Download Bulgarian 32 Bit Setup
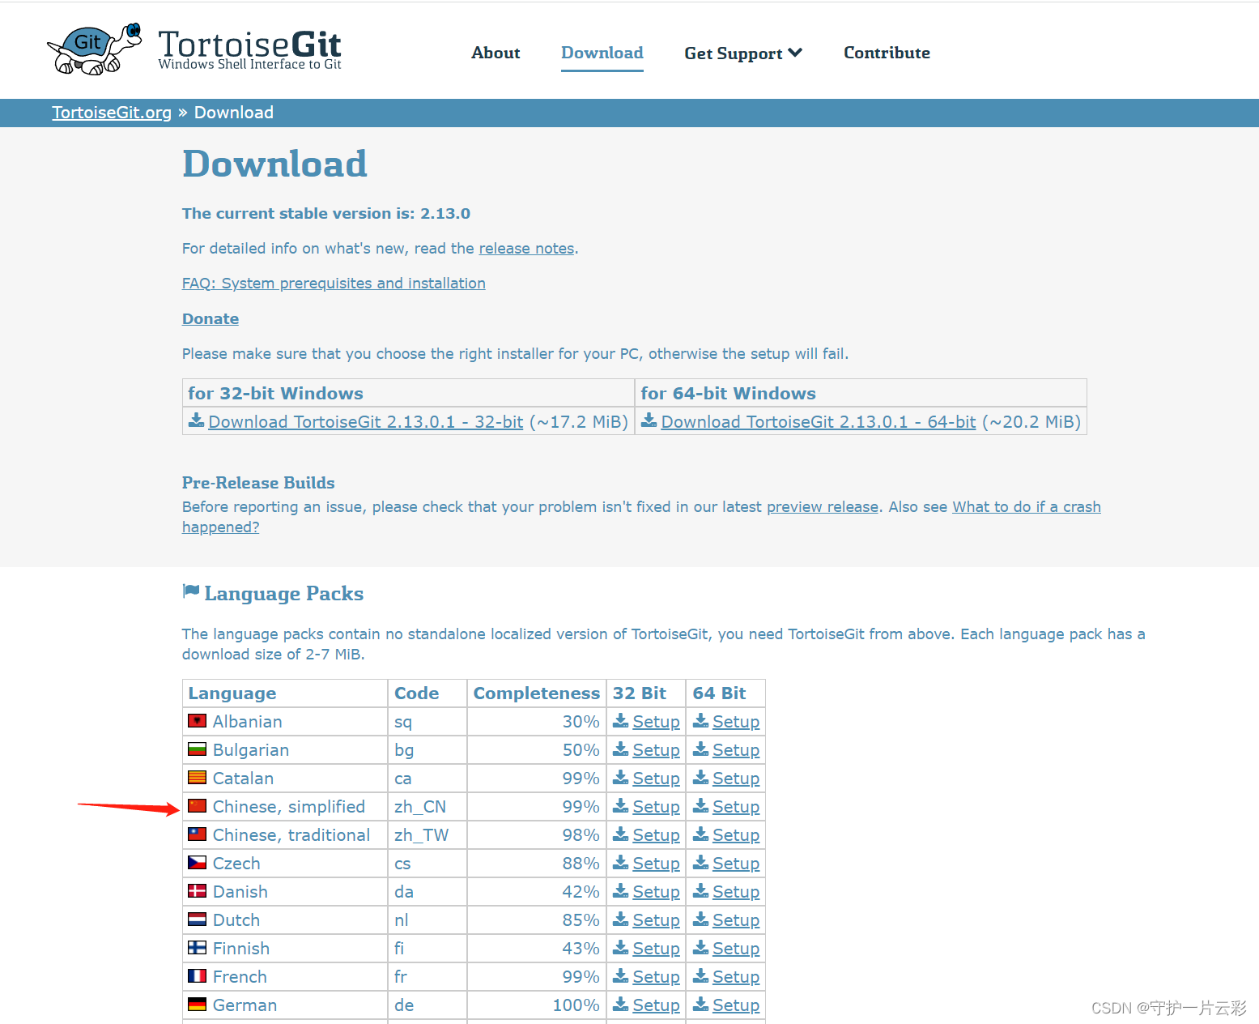 coord(656,750)
